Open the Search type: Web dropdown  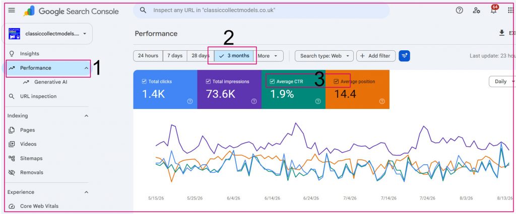click(x=324, y=56)
